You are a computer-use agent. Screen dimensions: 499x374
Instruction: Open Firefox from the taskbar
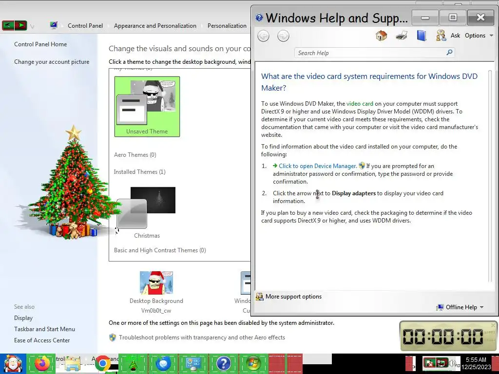point(42,364)
